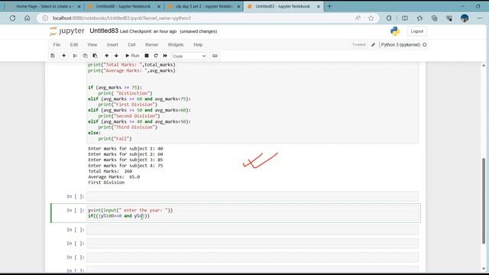Open browser settings and more menu
The height and width of the screenshot is (275, 489).
(x=480, y=18)
